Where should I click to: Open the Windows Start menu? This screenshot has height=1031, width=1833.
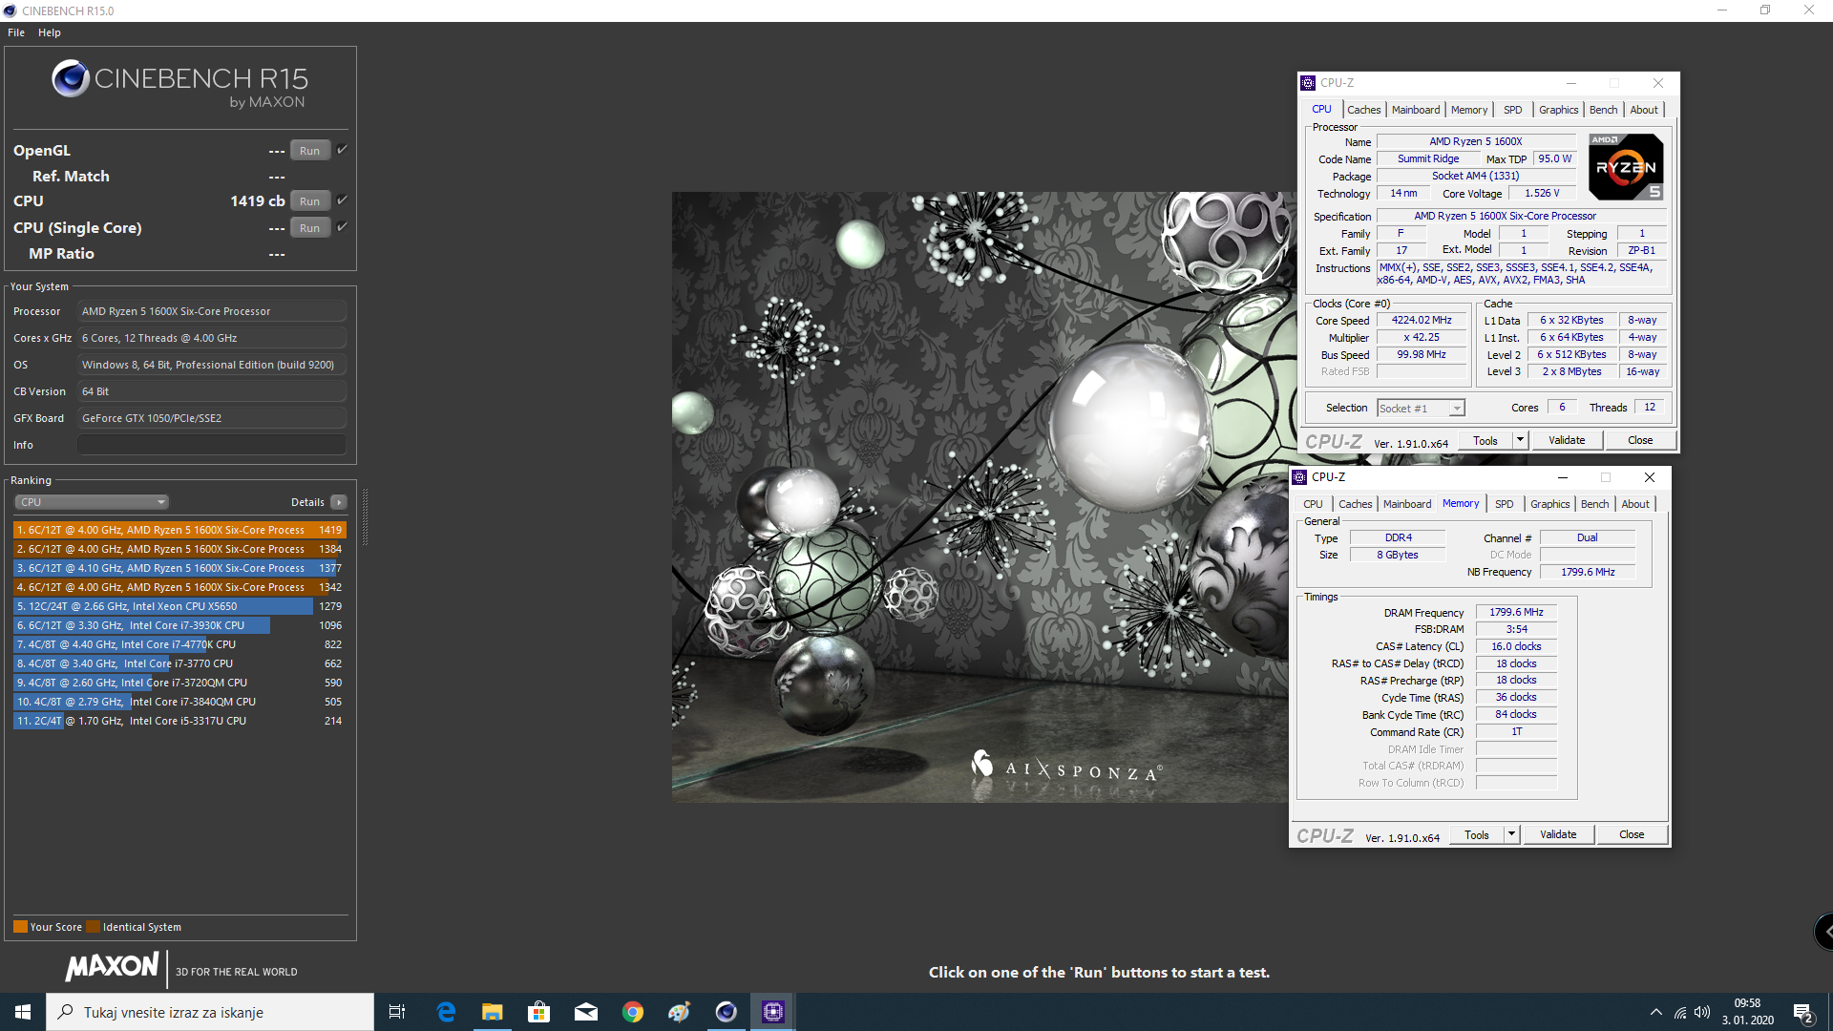(23, 1012)
